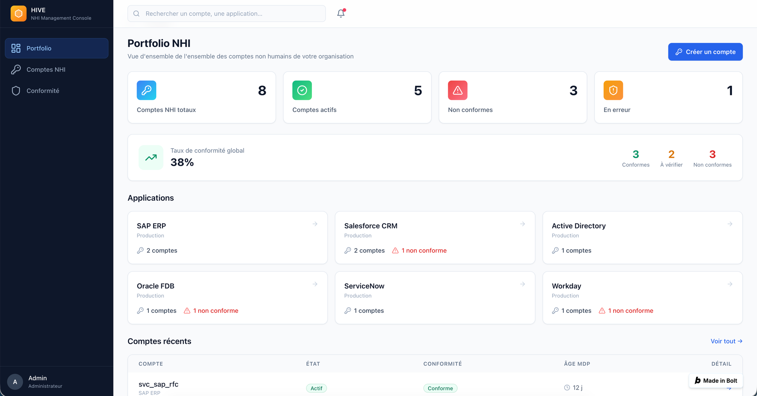Image resolution: width=757 pixels, height=396 pixels.
Task: Click the orange shield En erreur icon
Action: point(613,90)
